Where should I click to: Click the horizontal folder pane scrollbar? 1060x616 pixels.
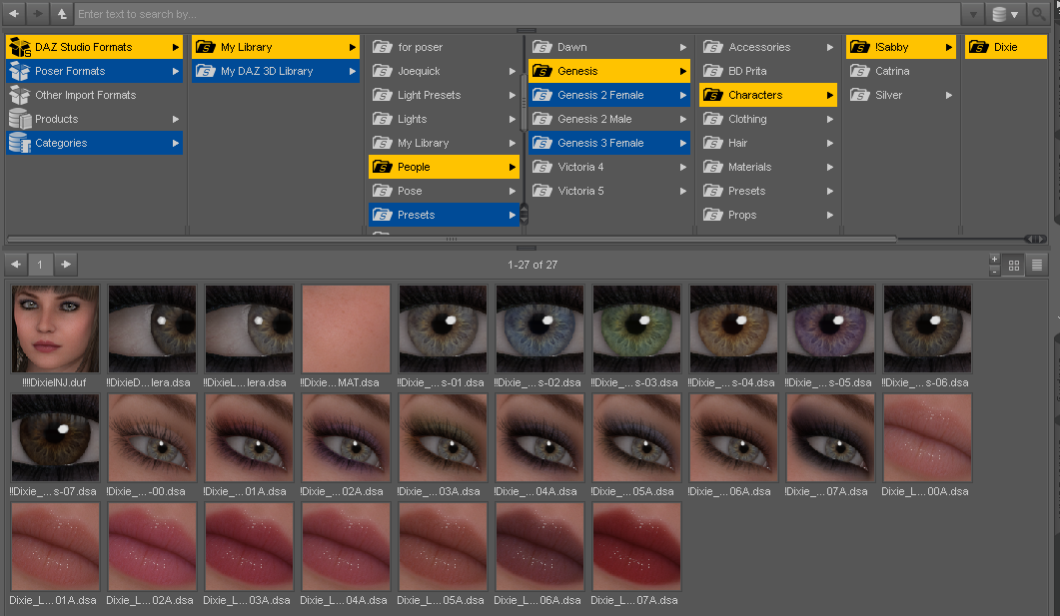[x=452, y=239]
